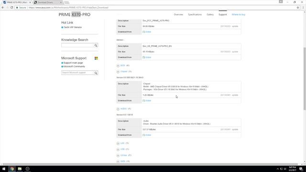Reload the page with the refresh icon

[11, 8]
